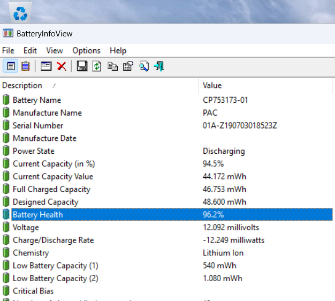Click battery icon beside Battery Name
This screenshot has height=301, width=335.
pos(6,100)
